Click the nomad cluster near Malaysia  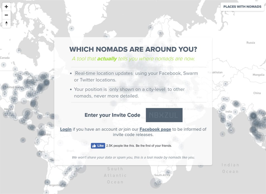[257, 135]
